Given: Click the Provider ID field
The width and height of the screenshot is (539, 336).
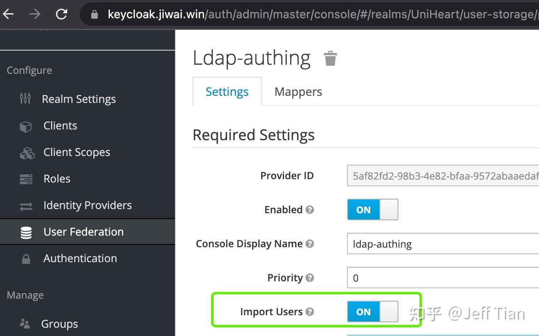Looking at the screenshot, I should click(439, 176).
